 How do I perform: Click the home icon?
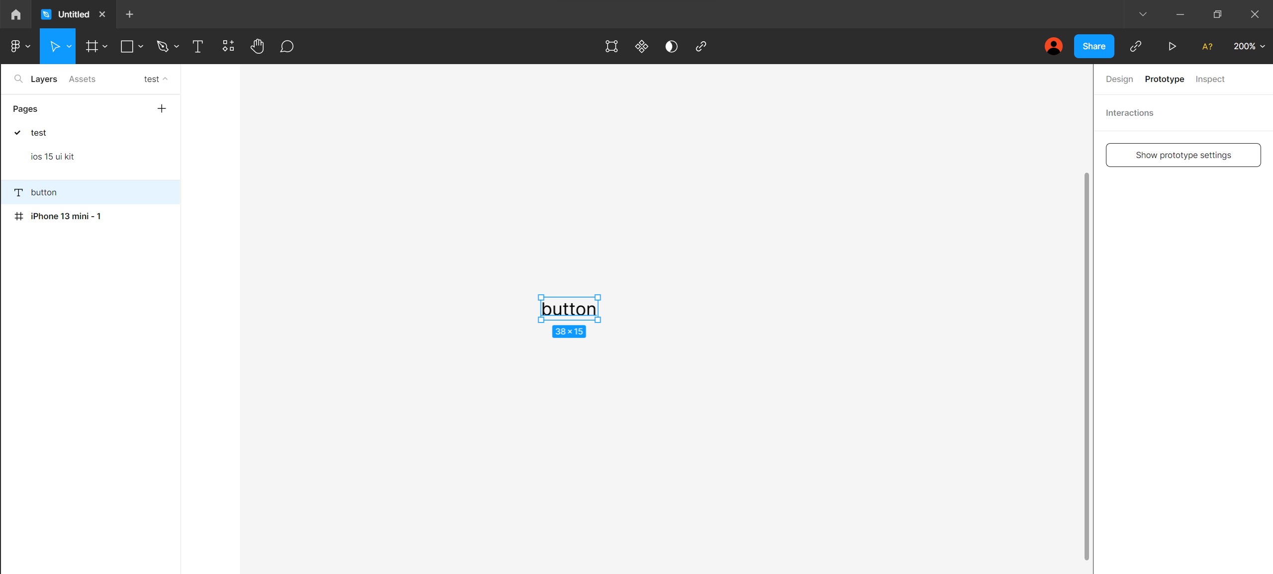[16, 14]
